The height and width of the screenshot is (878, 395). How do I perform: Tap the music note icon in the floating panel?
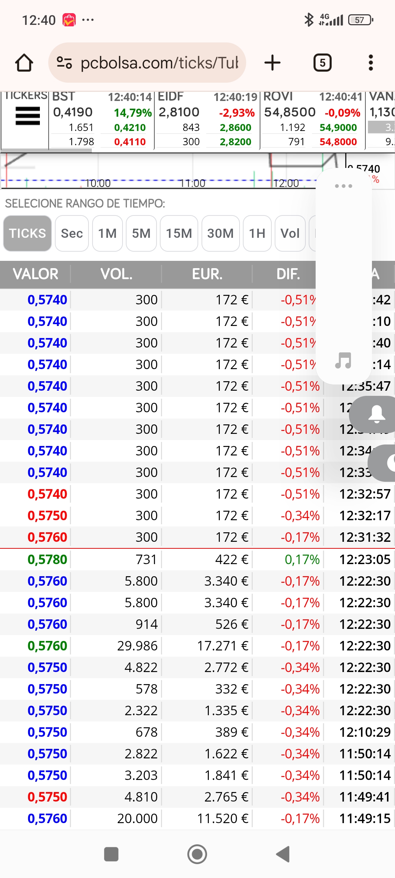(343, 360)
